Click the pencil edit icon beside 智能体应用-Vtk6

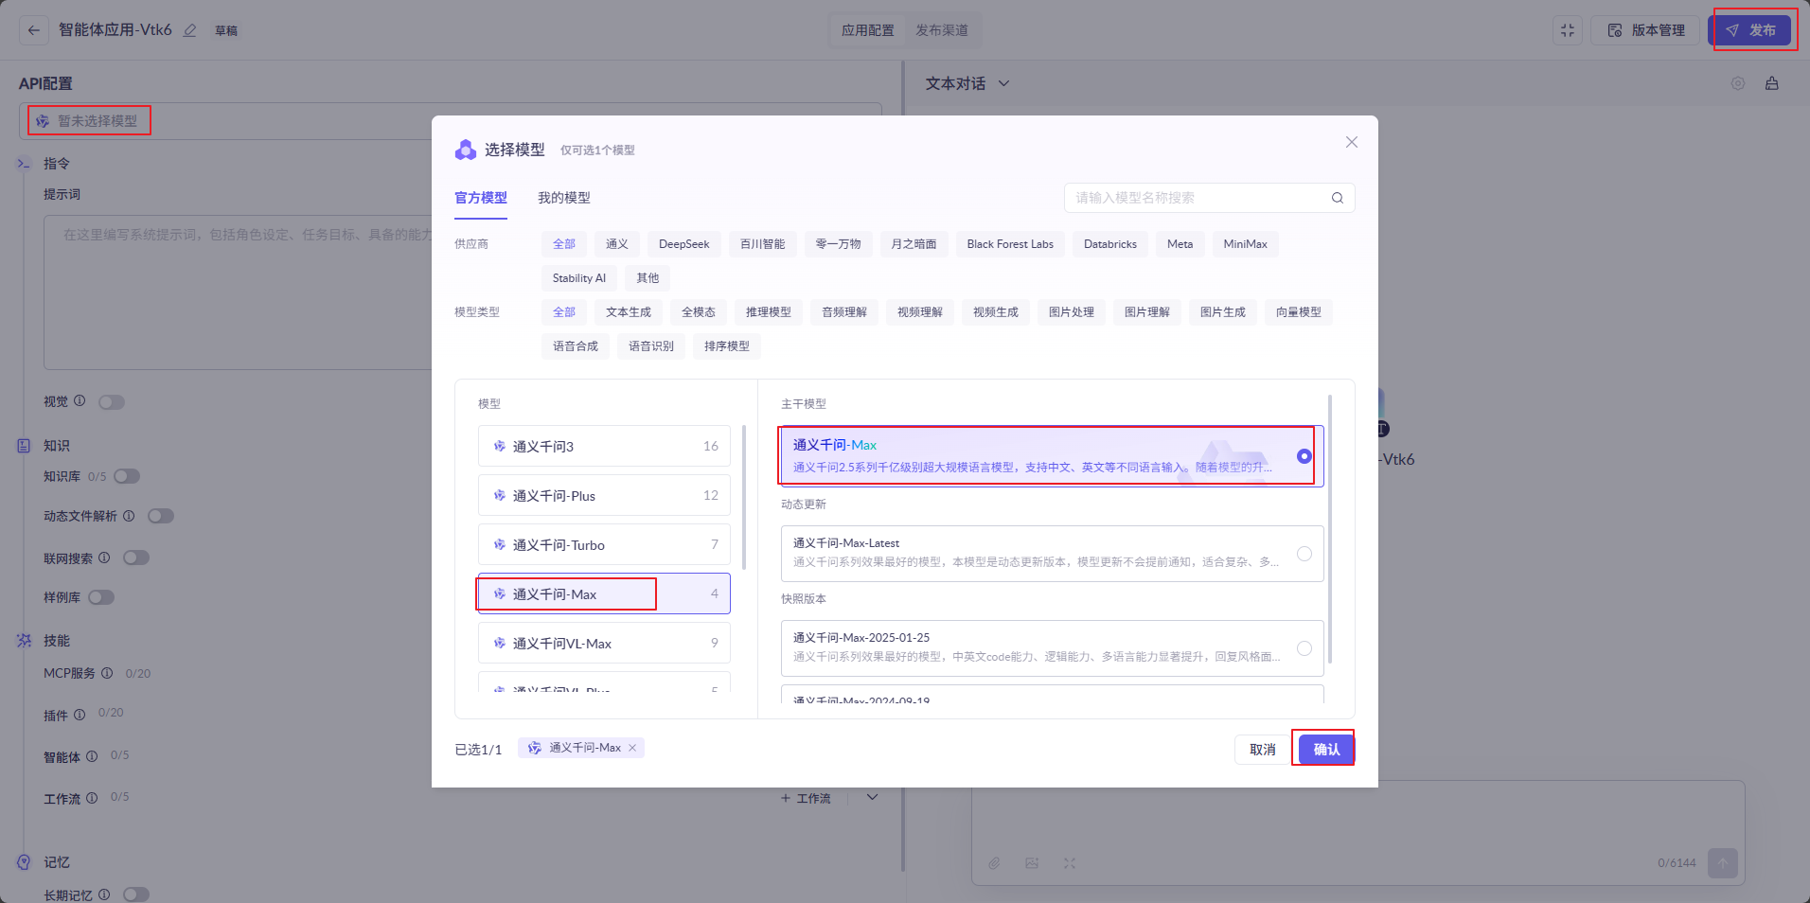(x=190, y=30)
